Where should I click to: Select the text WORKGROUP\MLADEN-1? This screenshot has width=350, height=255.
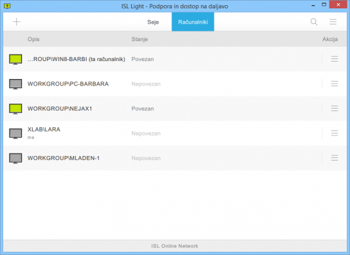click(64, 158)
